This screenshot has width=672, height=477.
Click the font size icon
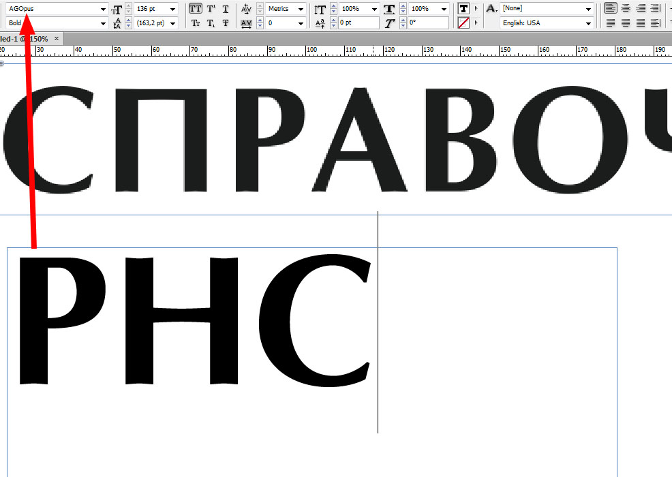117,10
